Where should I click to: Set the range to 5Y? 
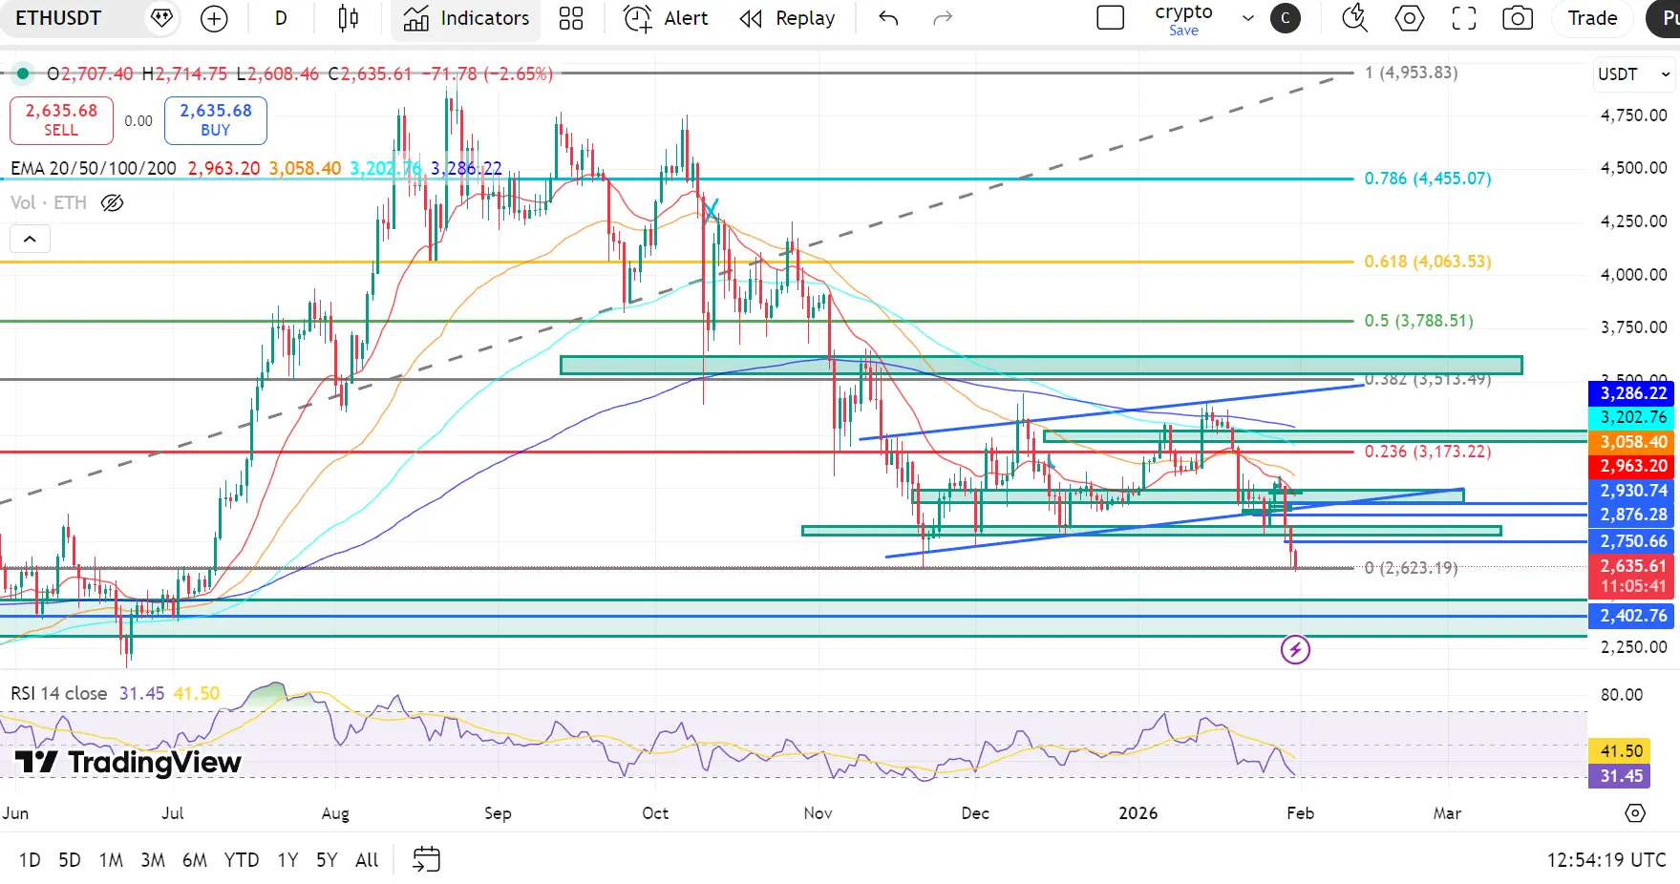coord(327,860)
